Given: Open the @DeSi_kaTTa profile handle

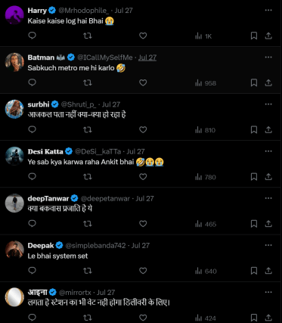Looking at the screenshot, I should point(98,151).
